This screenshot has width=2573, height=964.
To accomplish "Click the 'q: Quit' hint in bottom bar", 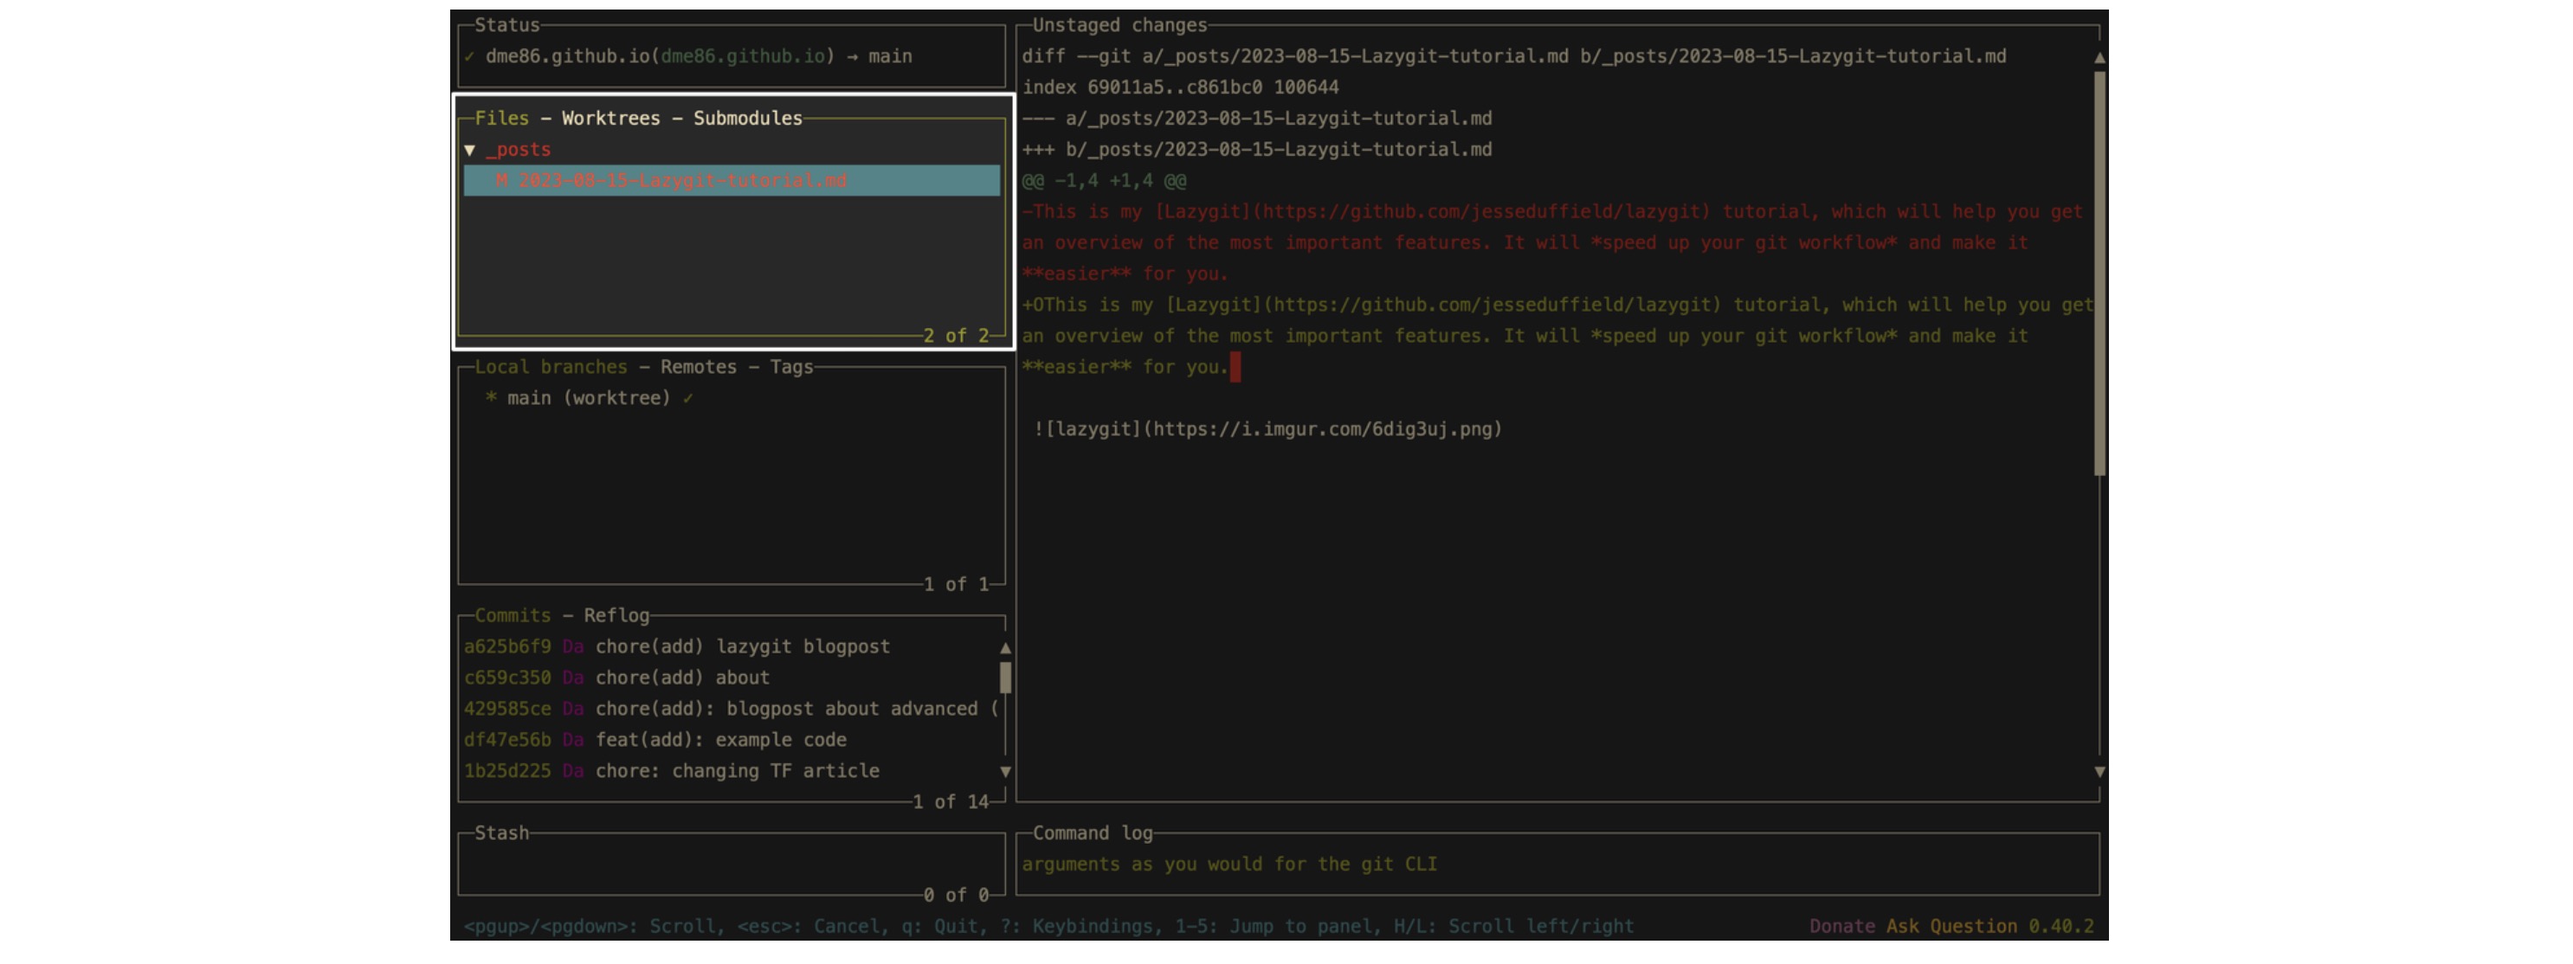I will (944, 926).
